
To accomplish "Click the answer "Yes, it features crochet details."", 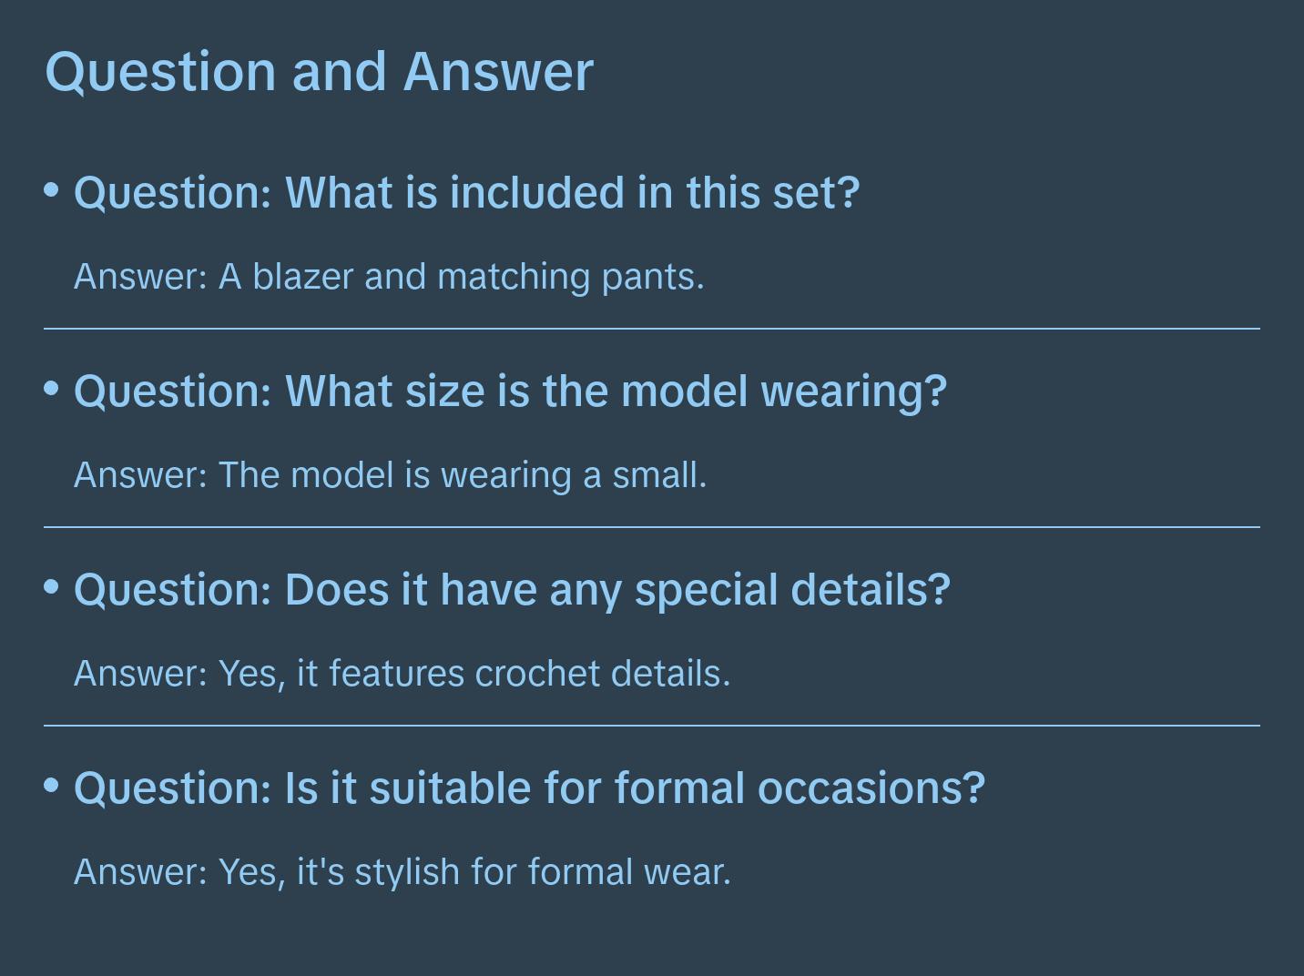I will tap(402, 674).
